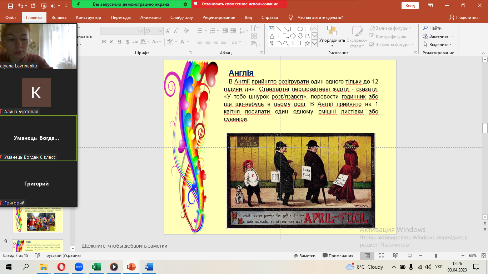The image size is (488, 274).
Task: Toggle italic К formatting
Action: point(111,42)
